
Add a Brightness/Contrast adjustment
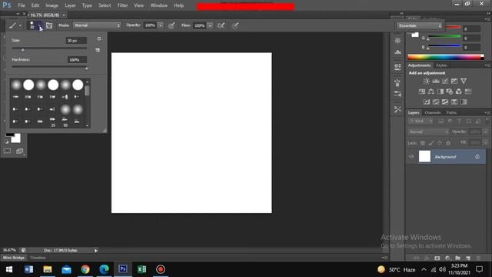426,81
